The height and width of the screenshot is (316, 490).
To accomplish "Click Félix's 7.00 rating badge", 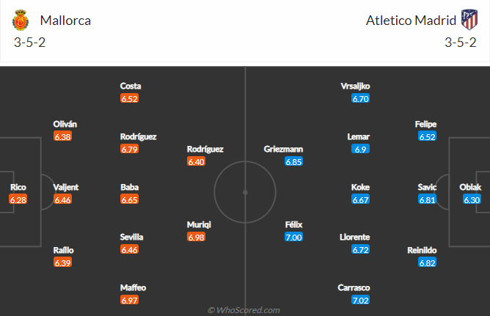I will [x=293, y=237].
